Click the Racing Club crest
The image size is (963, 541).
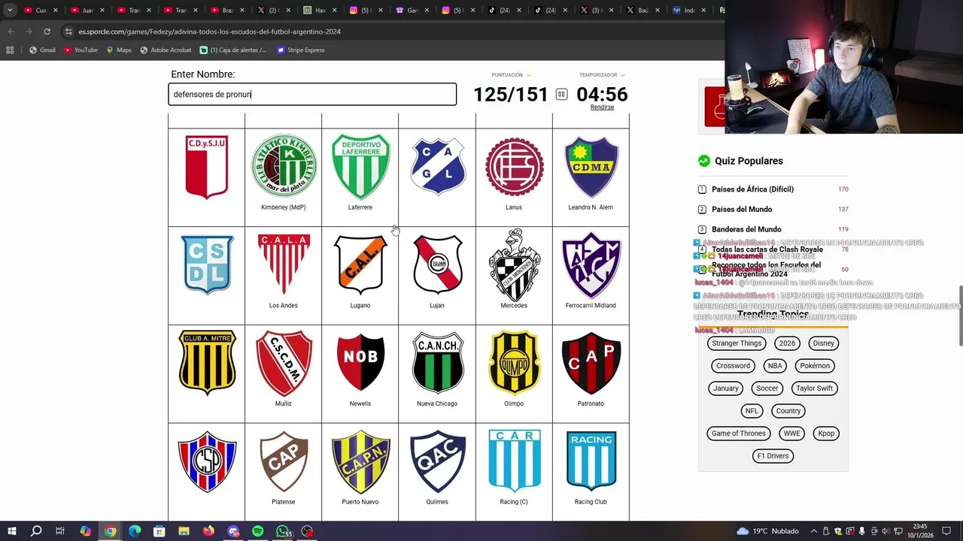(x=591, y=461)
